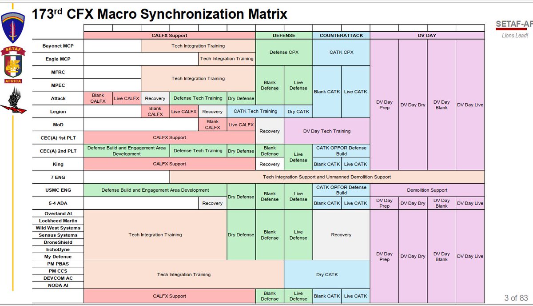Click the Defense CPX cell
533x306 pixels.
click(x=284, y=52)
